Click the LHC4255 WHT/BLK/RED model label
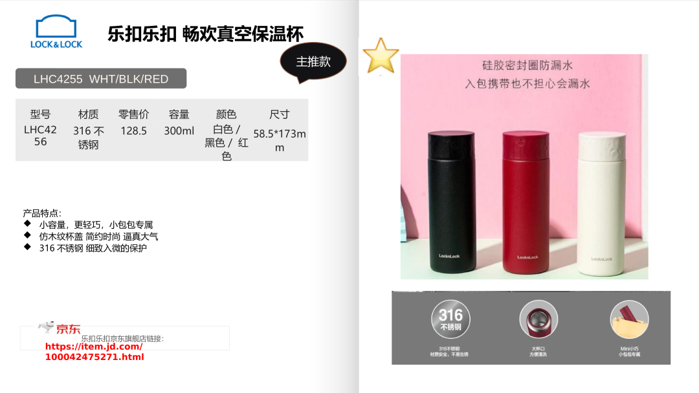This screenshot has height=393, width=699. [x=101, y=79]
